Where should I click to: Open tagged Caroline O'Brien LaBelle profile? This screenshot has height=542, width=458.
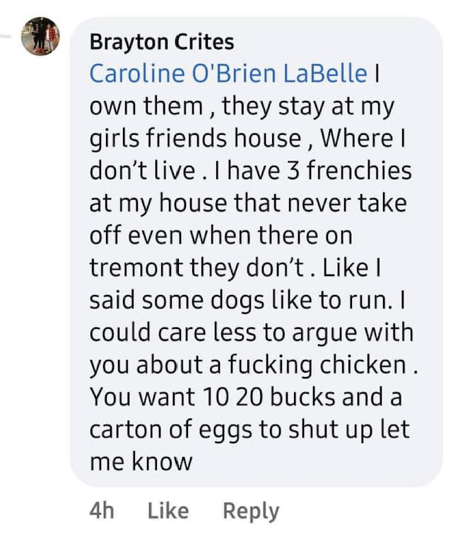point(228,74)
